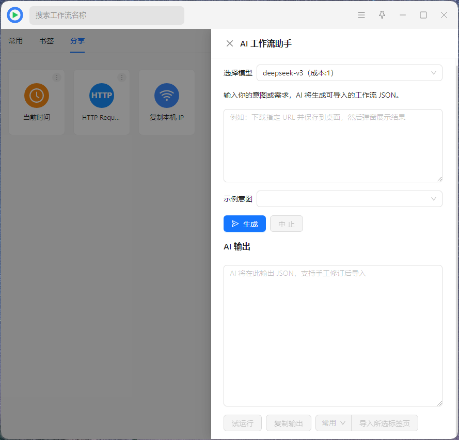Click the 复制本机 IP wifi icon
This screenshot has width=459, height=440.
coord(167,96)
